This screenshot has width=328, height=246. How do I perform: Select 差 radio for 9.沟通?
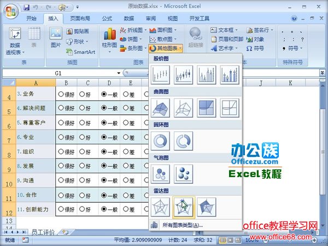pos(126,180)
